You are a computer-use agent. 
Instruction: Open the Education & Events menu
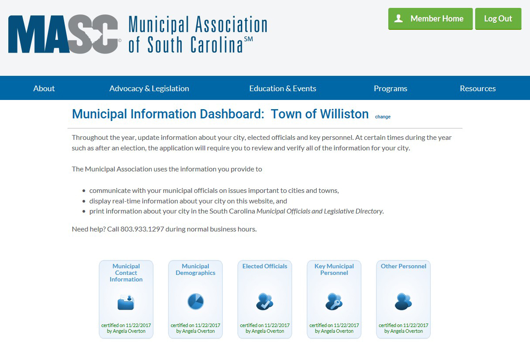[283, 88]
